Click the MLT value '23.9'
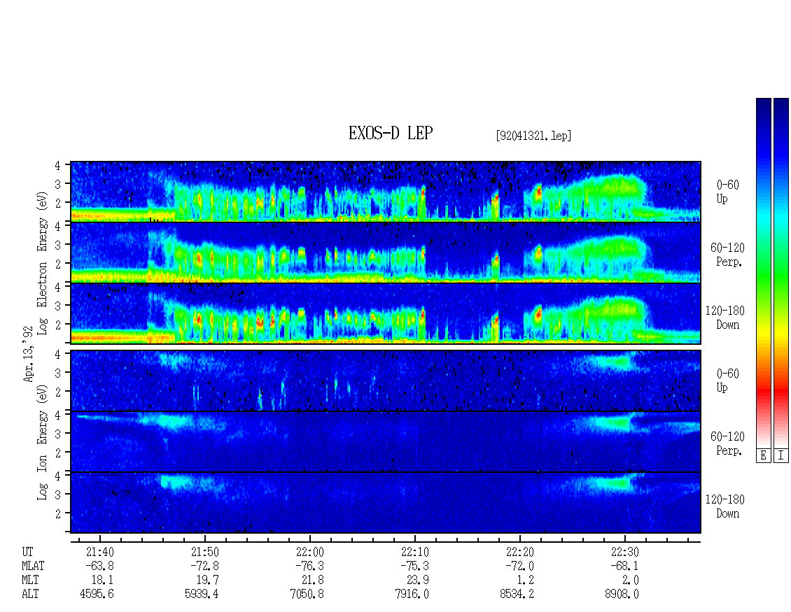The height and width of the screenshot is (612, 791). [418, 581]
